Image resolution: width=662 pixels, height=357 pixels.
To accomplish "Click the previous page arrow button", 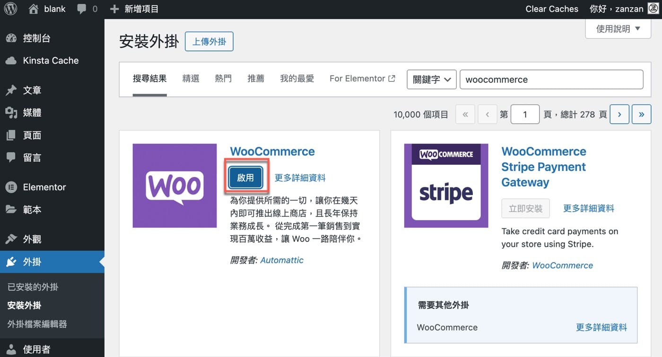I will click(x=487, y=114).
